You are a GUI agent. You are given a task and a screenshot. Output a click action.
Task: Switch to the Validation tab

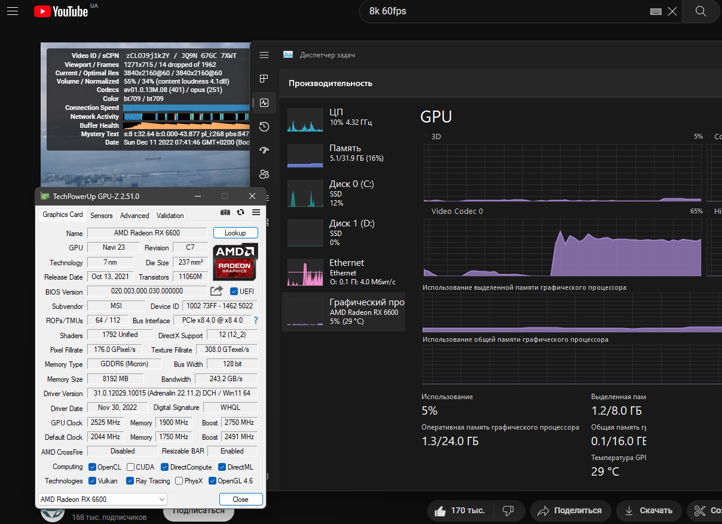click(170, 216)
